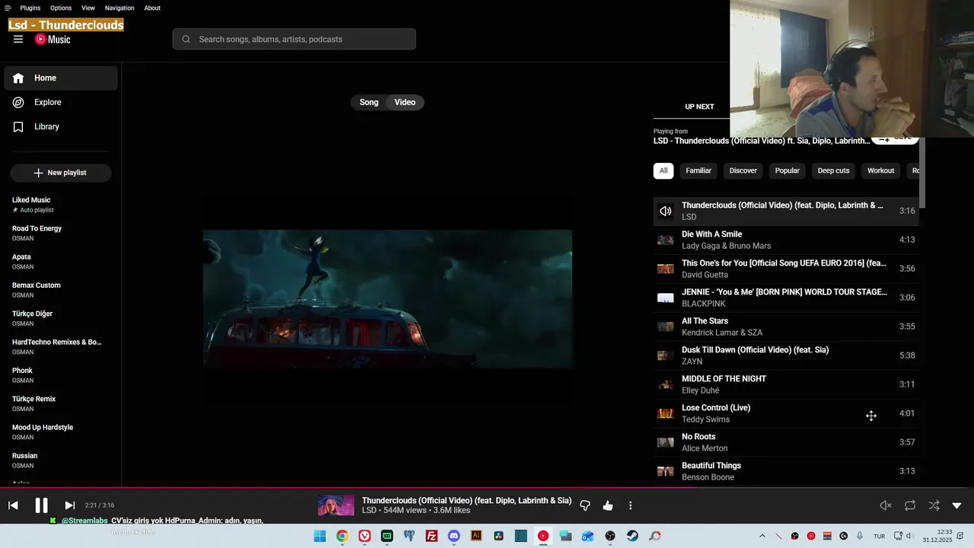Screen dimensions: 974x548
Task: Select the Deep cuts filter chip
Action: (833, 170)
